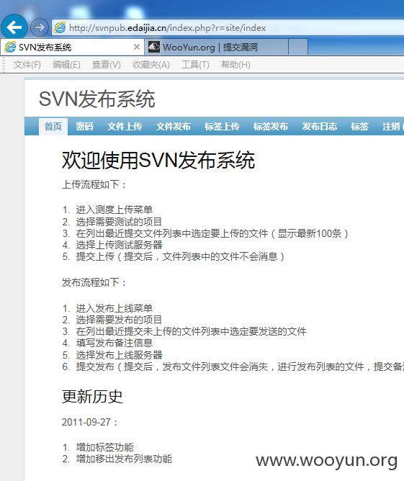Open the 查看(V) menu

tap(106, 65)
